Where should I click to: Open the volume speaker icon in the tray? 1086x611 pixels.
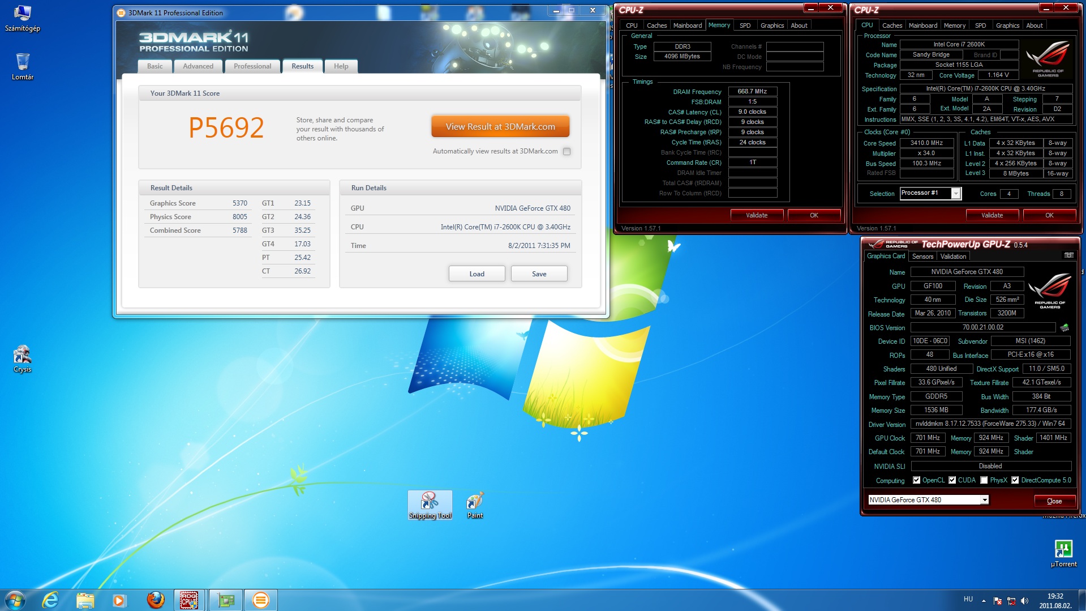coord(1024,600)
